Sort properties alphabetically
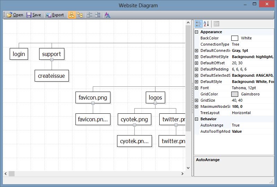The width and height of the screenshot is (277, 187). [206, 24]
